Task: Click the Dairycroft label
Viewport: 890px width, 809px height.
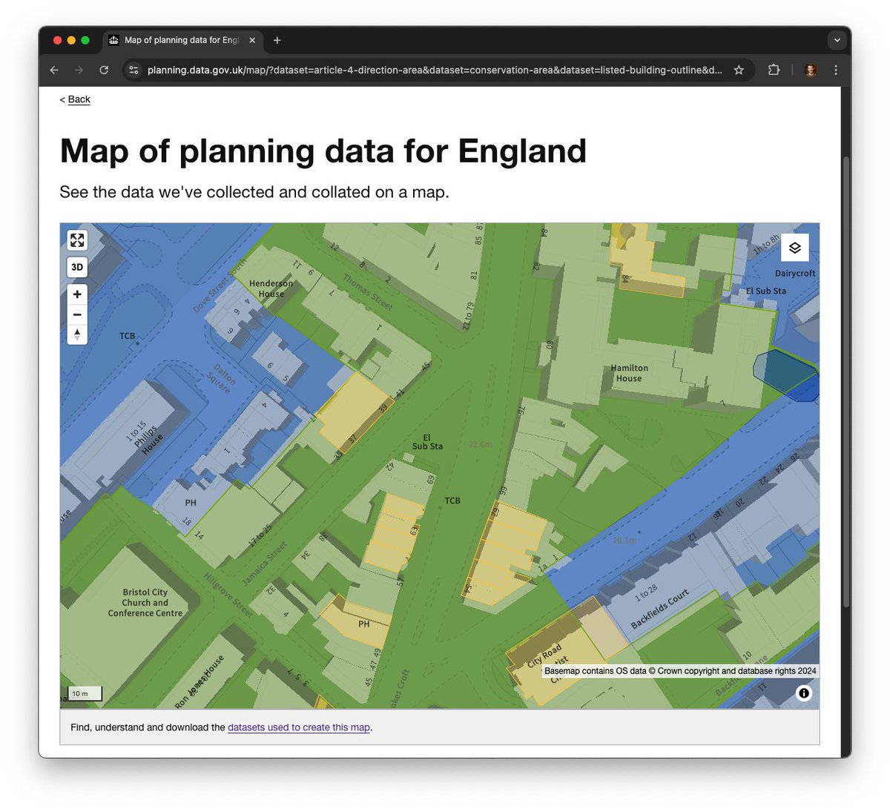Action: coord(795,274)
